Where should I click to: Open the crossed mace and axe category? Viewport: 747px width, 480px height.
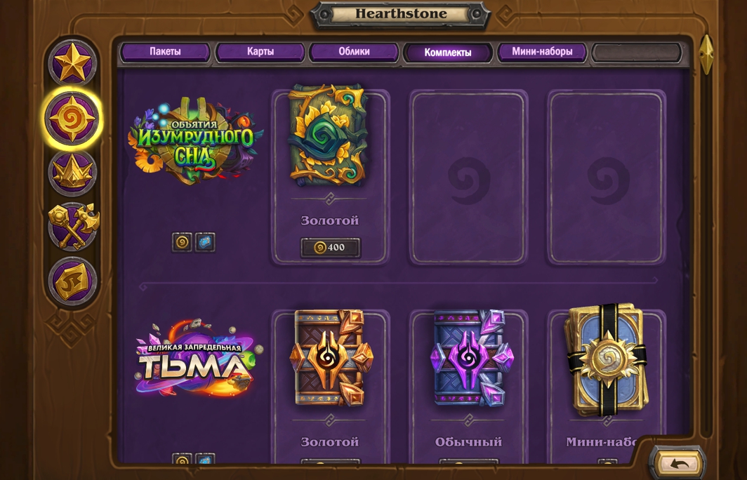(x=73, y=227)
